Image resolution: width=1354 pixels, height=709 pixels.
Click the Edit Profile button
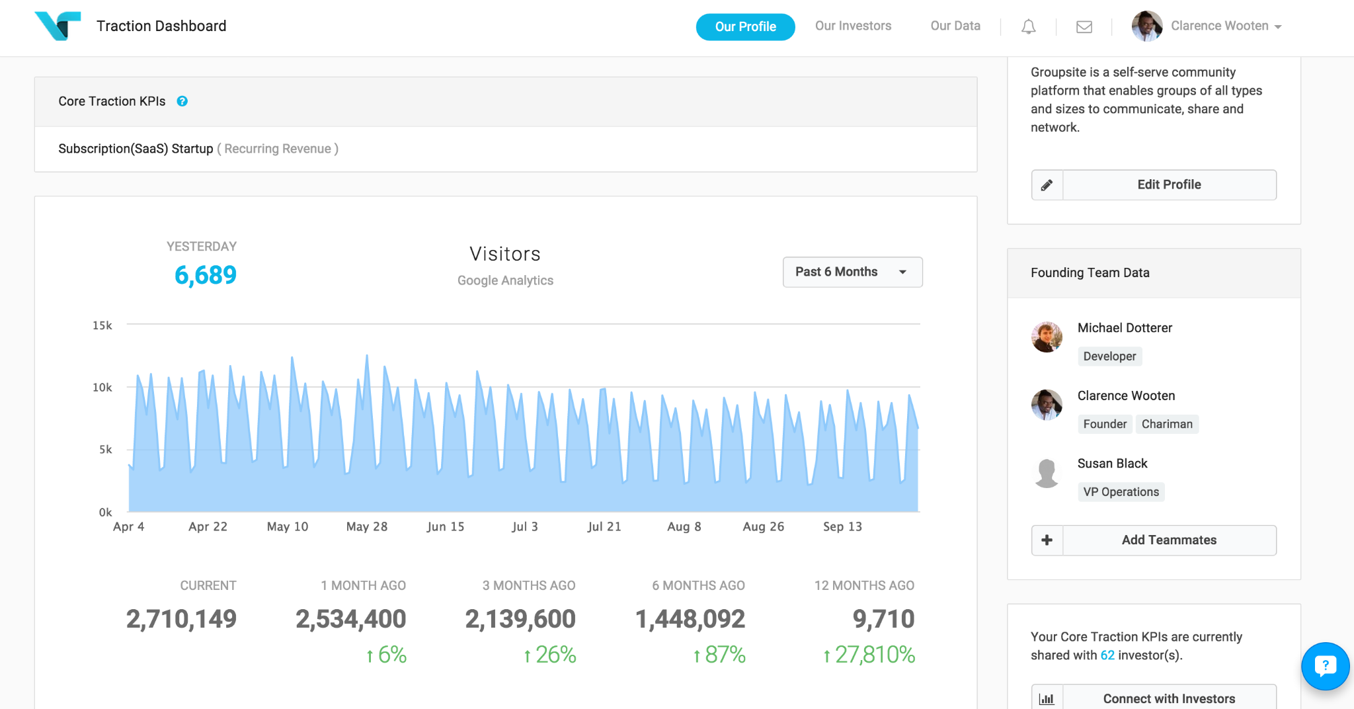coord(1154,185)
